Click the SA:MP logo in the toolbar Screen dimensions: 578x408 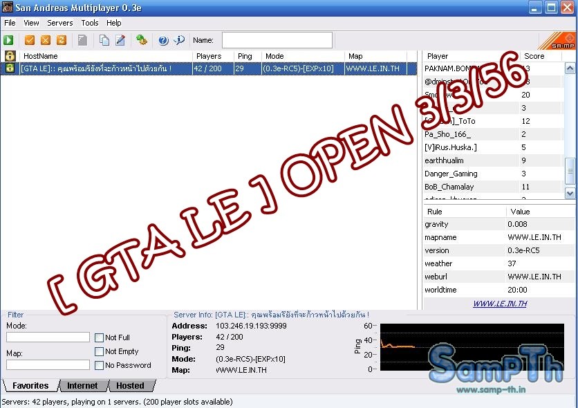coord(557,41)
